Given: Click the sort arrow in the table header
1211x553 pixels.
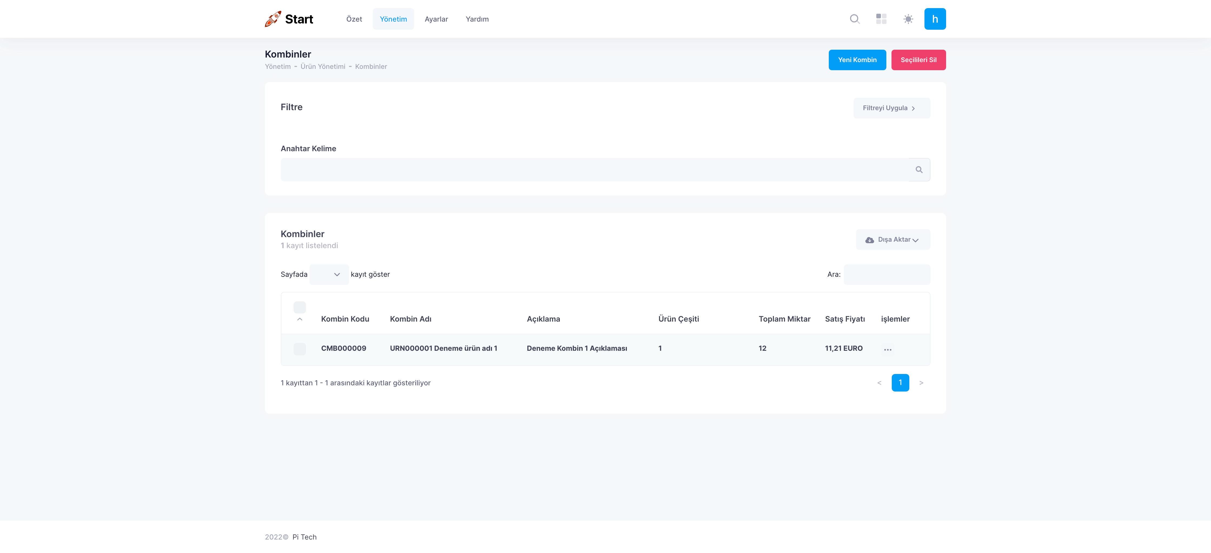Looking at the screenshot, I should pos(300,319).
